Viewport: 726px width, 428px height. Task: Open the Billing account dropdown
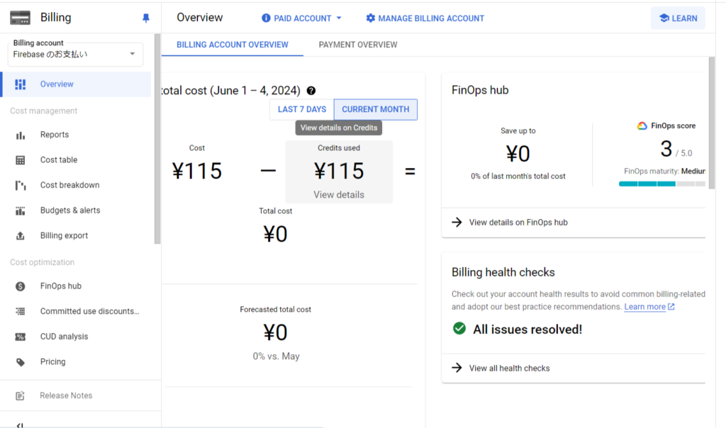(75, 54)
